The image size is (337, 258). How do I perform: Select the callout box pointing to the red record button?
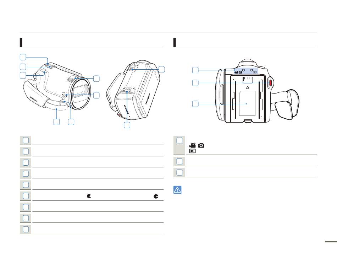point(195,83)
